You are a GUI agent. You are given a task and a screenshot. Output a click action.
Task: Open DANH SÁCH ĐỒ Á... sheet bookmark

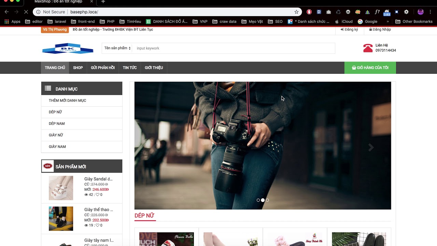tap(167, 22)
